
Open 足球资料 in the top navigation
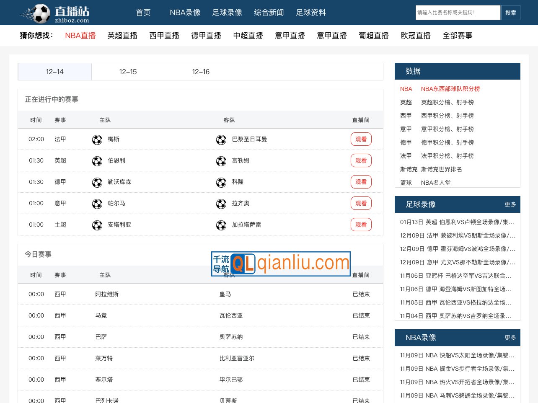(x=310, y=13)
